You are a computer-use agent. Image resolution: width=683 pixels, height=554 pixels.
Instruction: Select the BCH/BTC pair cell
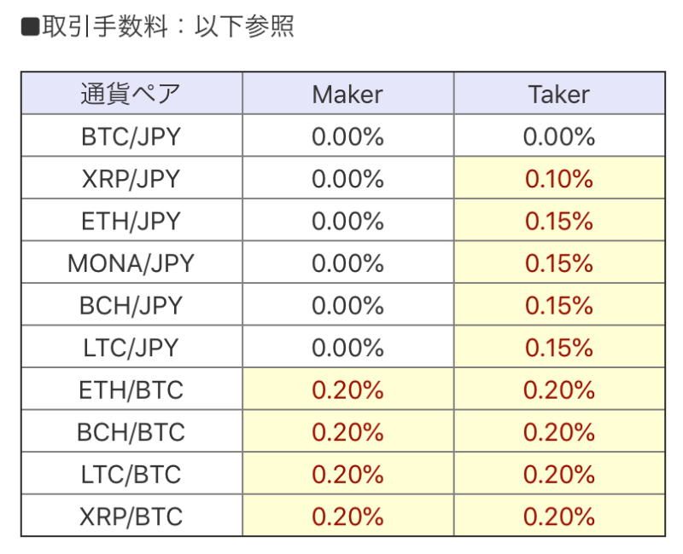131,432
